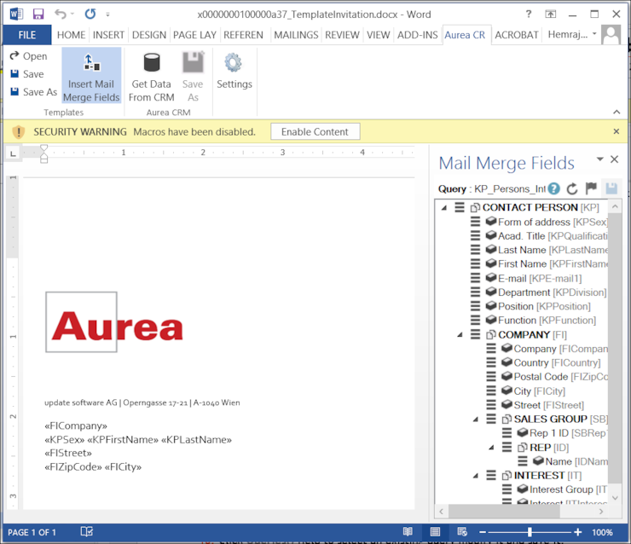
Task: Collapse the SALES GROUP [SB] node
Action: 476,420
